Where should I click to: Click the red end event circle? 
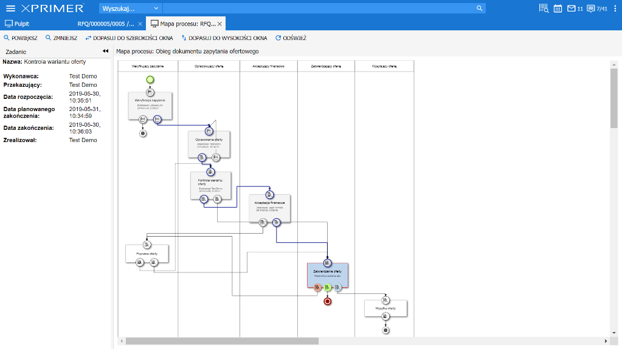pyautogui.click(x=328, y=300)
